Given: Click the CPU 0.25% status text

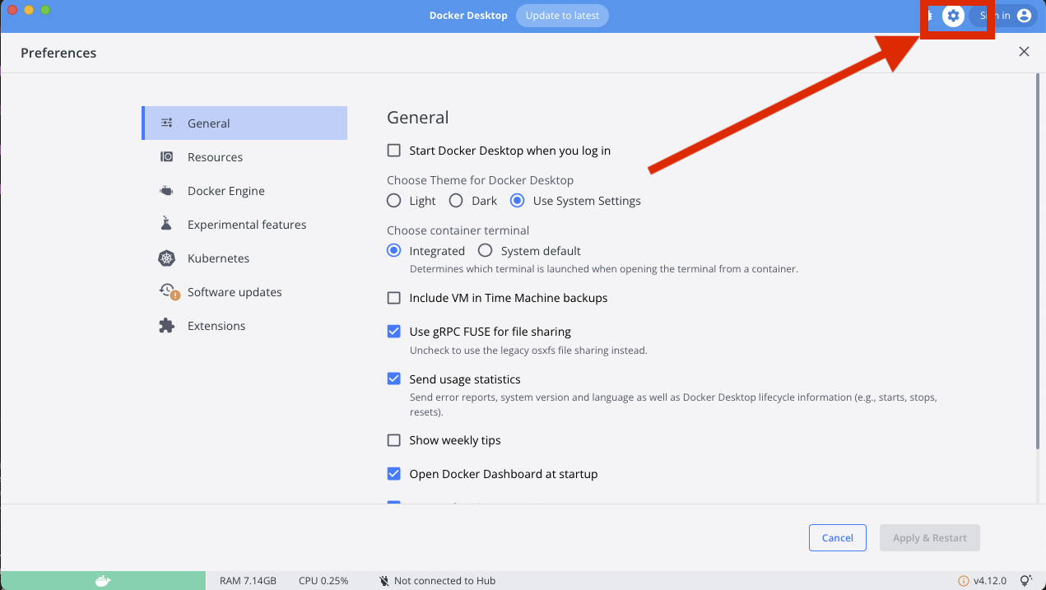Looking at the screenshot, I should 323,581.
